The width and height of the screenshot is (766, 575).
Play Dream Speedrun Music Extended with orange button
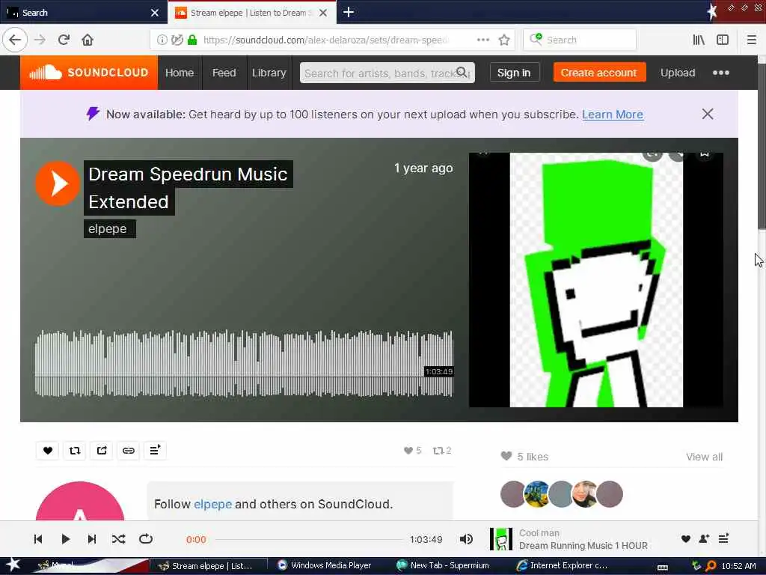[x=58, y=184]
